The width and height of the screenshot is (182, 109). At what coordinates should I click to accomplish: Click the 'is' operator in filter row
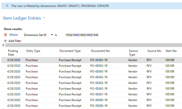click(x=56, y=35)
